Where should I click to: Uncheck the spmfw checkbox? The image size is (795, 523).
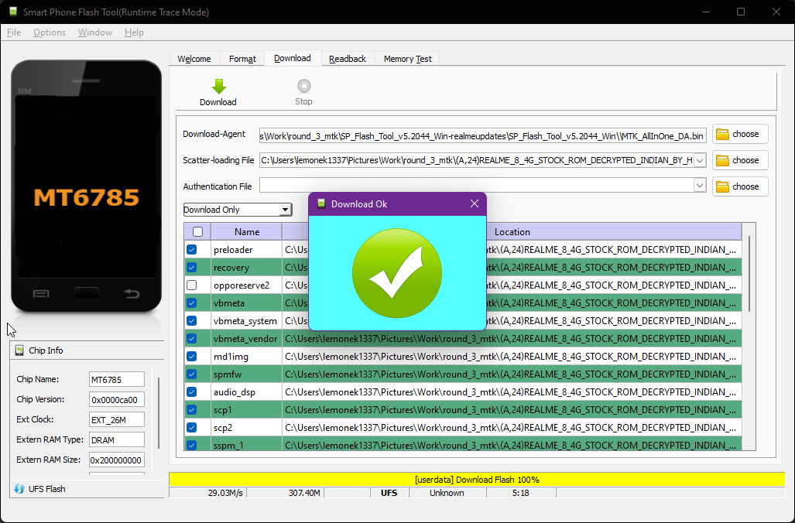coord(192,374)
